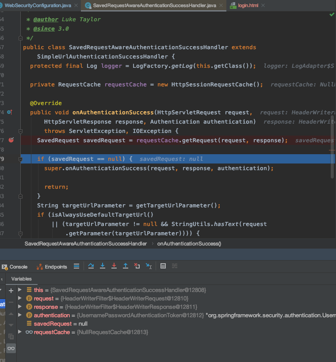This screenshot has height=362, width=336.
Task: Add a new watch with plus icon
Action: [x=11, y=291]
